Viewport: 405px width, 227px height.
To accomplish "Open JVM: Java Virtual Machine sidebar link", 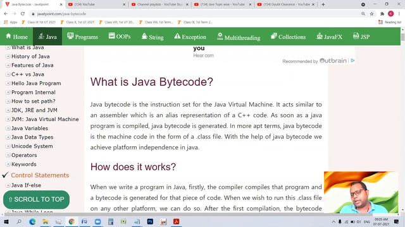I will (45, 119).
